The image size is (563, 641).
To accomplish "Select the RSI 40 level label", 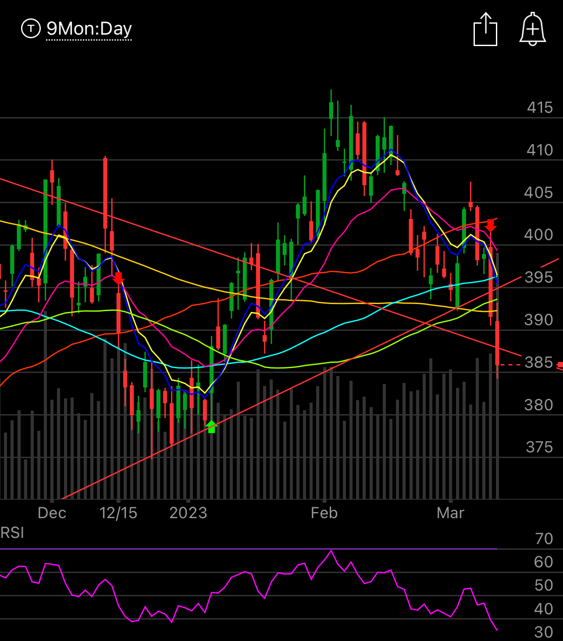I will click(544, 609).
